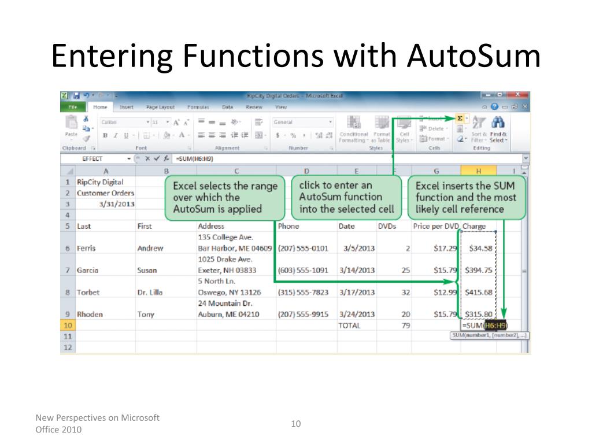Select the Format Painter brush
Image resolution: width=592 pixels, height=444 pixels.
(86, 139)
